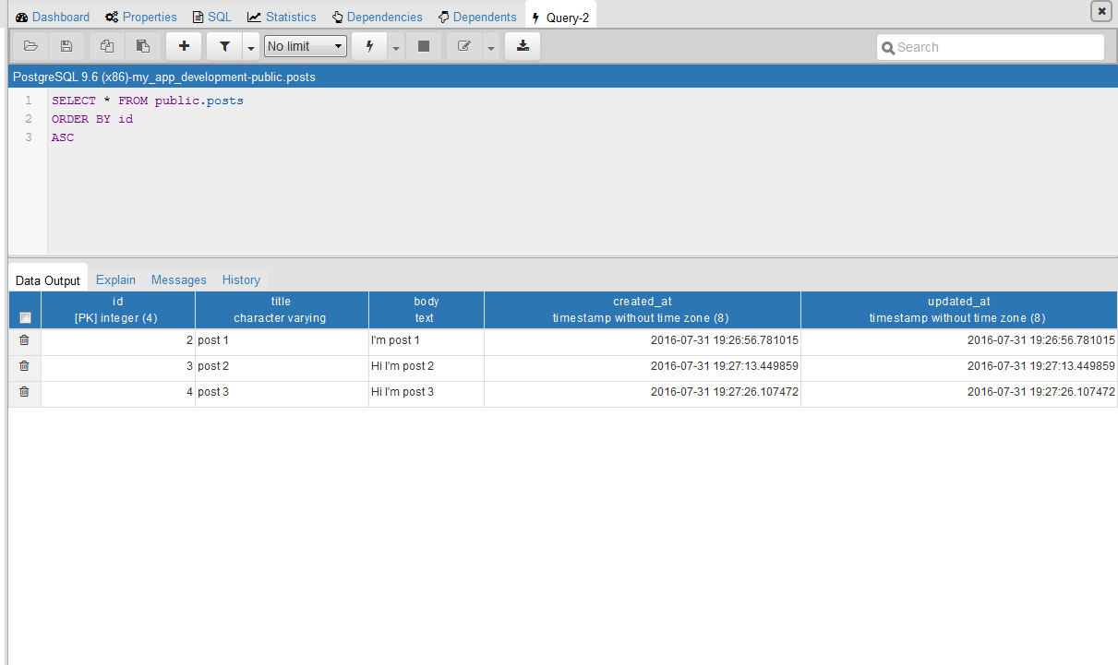Mark the post 3 row for deletion
Image resolution: width=1118 pixels, height=665 pixels.
point(24,391)
